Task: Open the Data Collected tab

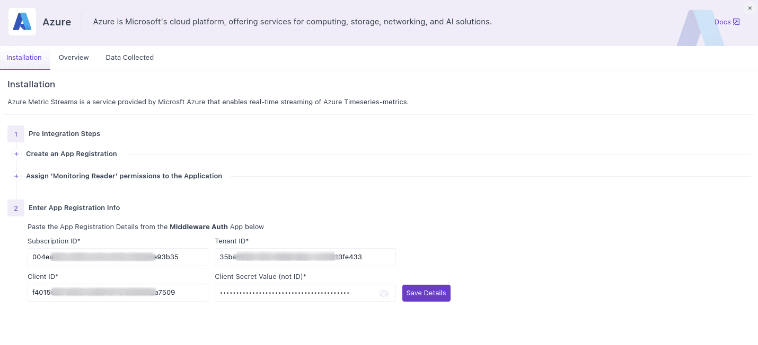Action: pos(129,57)
